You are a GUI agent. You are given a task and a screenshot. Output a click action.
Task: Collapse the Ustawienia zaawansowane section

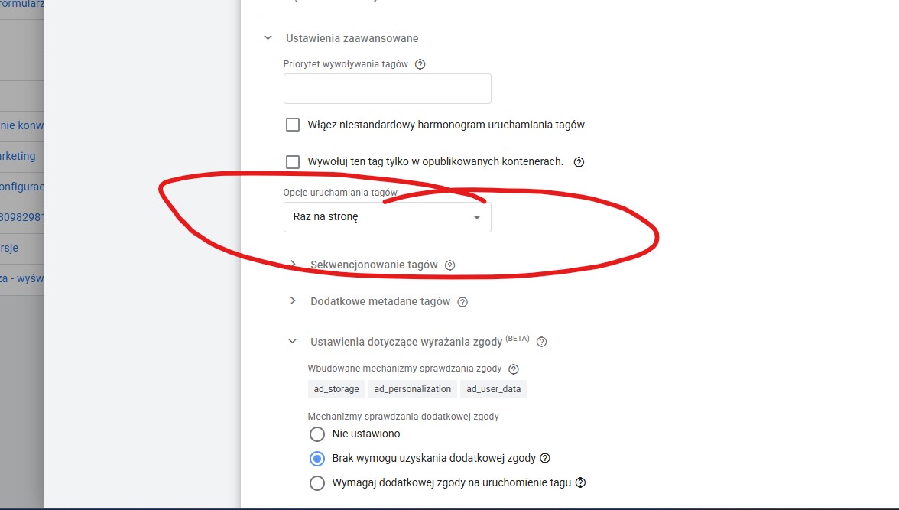(268, 37)
